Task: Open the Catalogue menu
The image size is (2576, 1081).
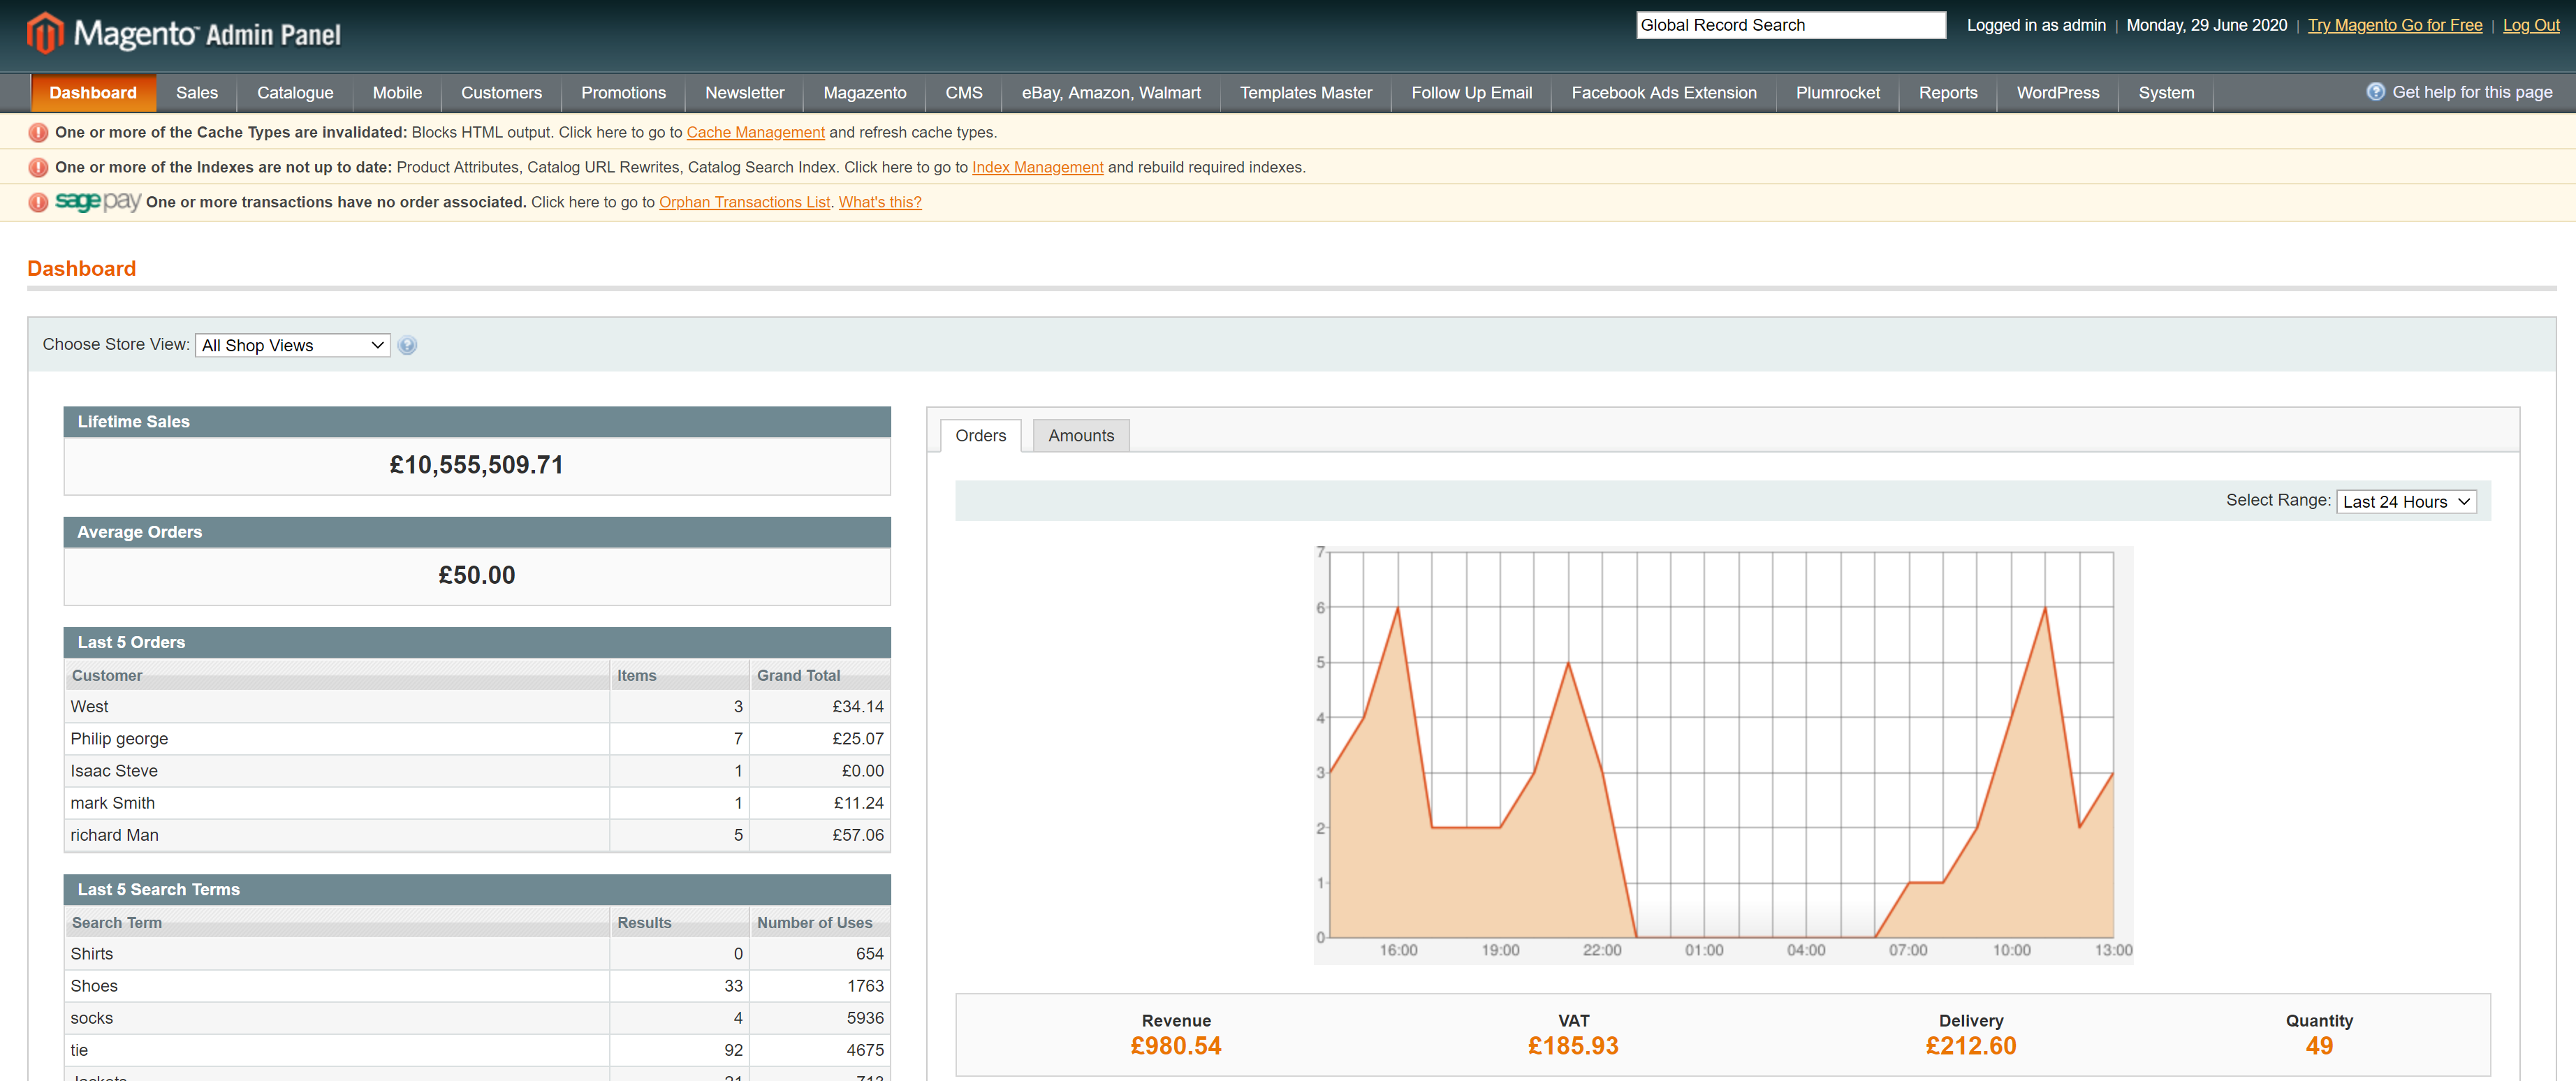Action: coord(295,92)
